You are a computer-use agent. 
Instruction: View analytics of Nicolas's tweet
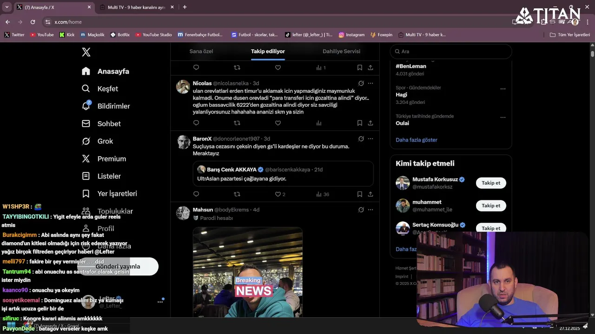[x=319, y=123]
